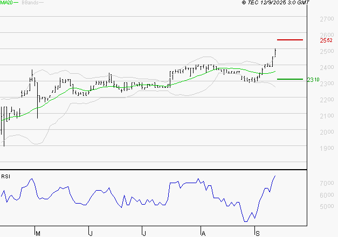Click the RSI panel label

tap(6, 176)
